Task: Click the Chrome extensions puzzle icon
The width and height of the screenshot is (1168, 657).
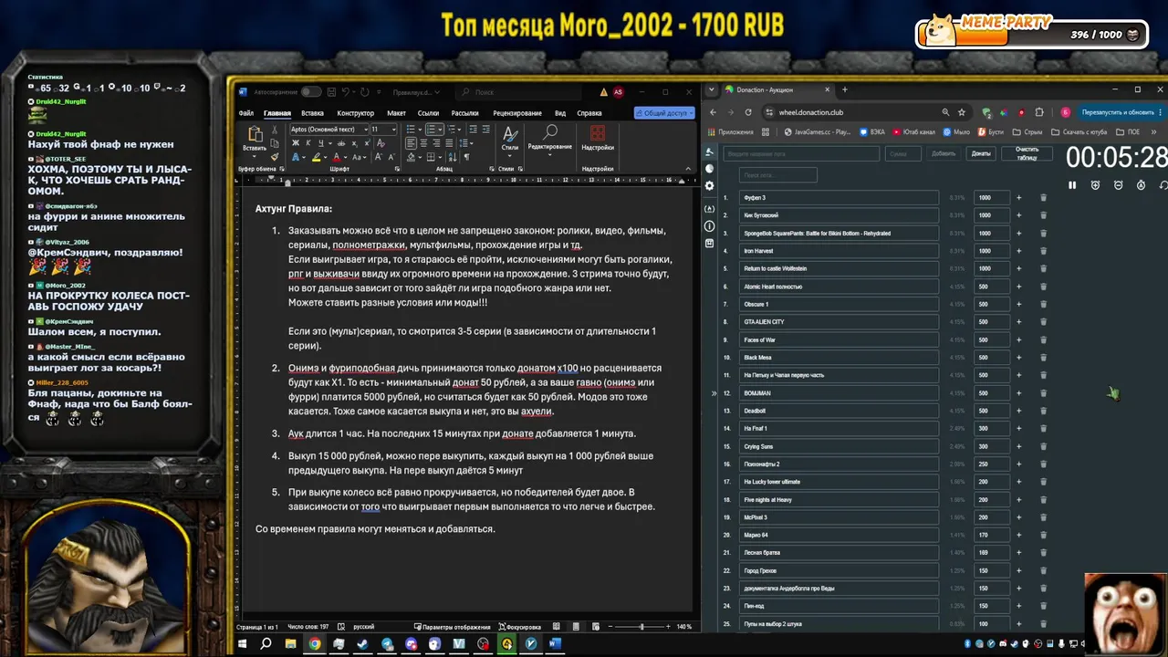Action: tap(1039, 112)
